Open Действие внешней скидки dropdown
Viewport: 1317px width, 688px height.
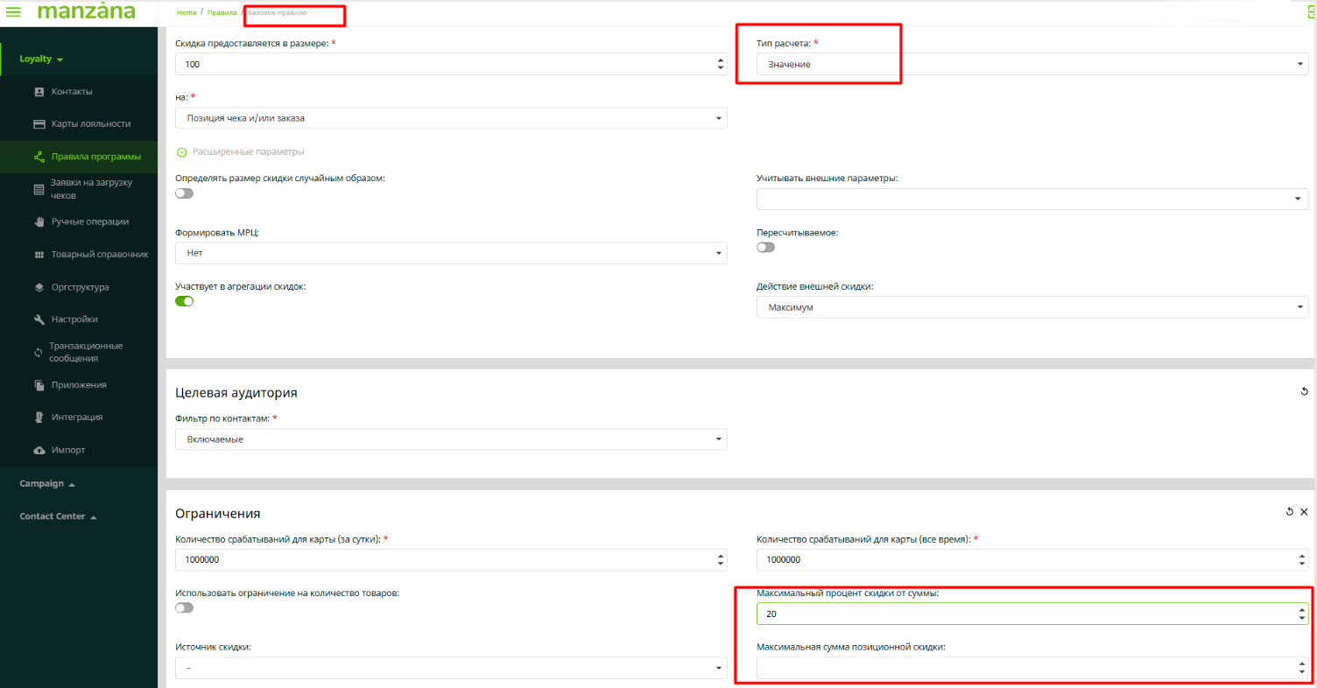point(1032,307)
